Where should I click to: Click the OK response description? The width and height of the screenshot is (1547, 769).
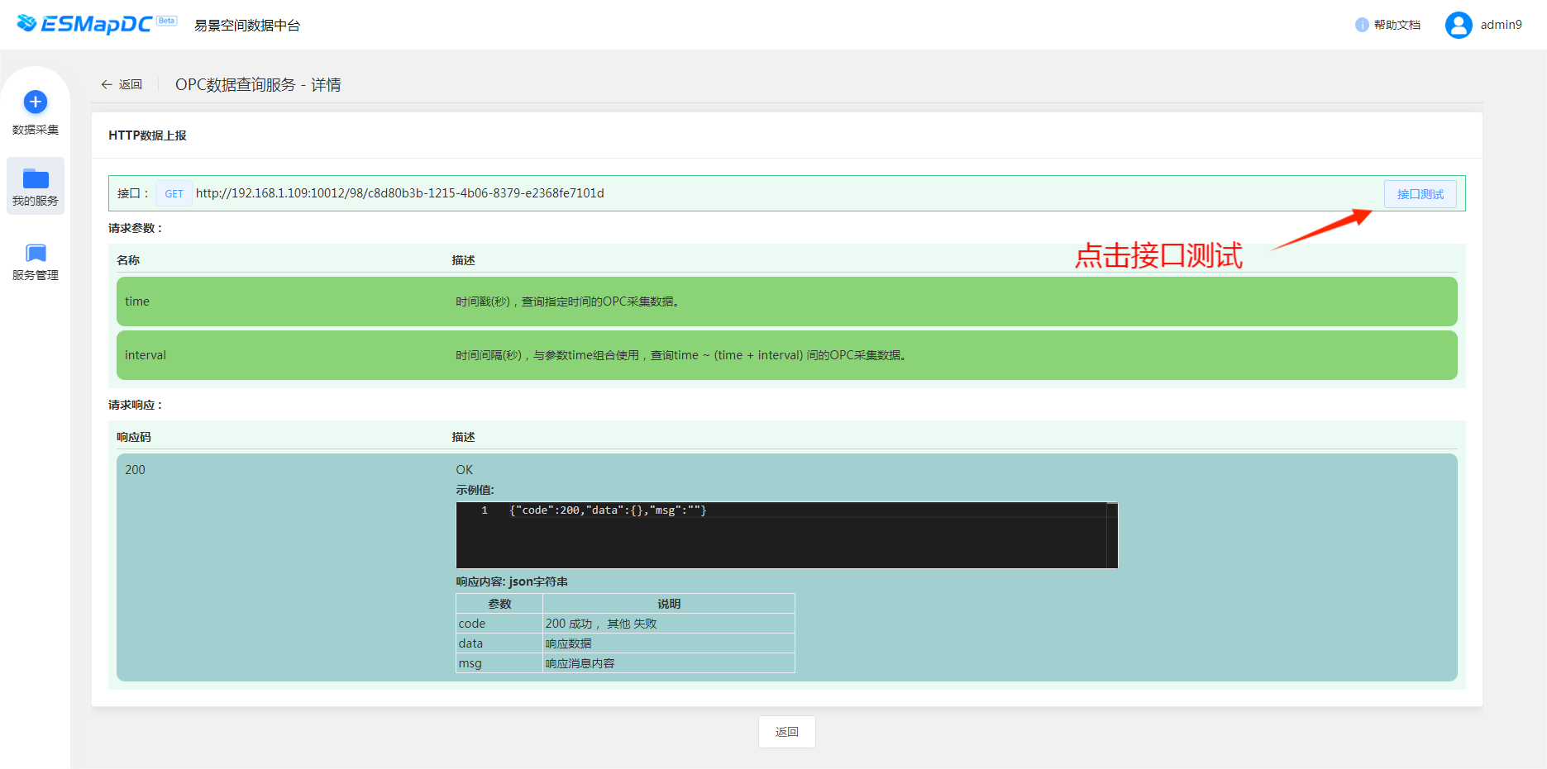(x=465, y=470)
